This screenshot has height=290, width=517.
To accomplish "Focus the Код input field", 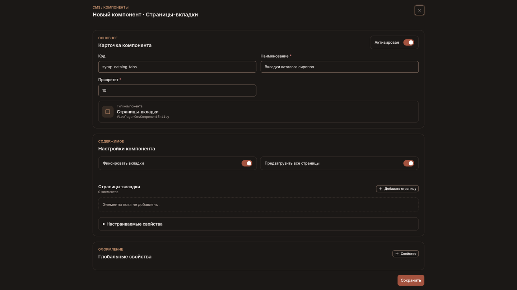I will [177, 67].
